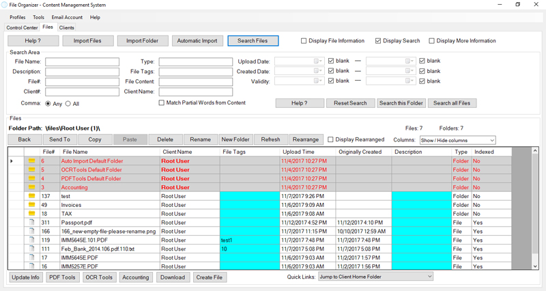Open the Email Account menu

[x=67, y=17]
